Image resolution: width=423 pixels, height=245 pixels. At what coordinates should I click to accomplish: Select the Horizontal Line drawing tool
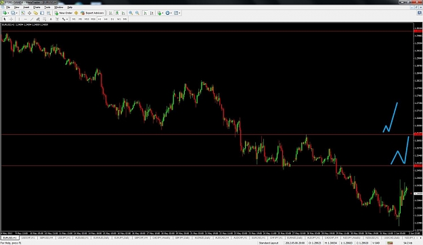coord(25,19)
